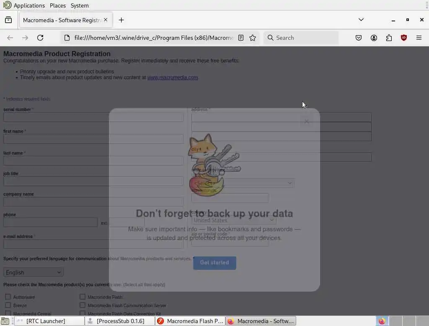Click the job title input field

[x=93, y=181]
